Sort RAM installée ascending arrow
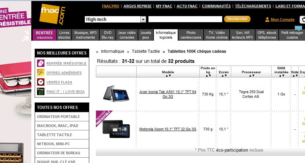305x163 pixels. point(280,76)
